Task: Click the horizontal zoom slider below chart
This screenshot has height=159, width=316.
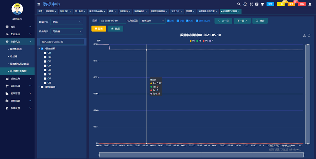Action: 202,155
